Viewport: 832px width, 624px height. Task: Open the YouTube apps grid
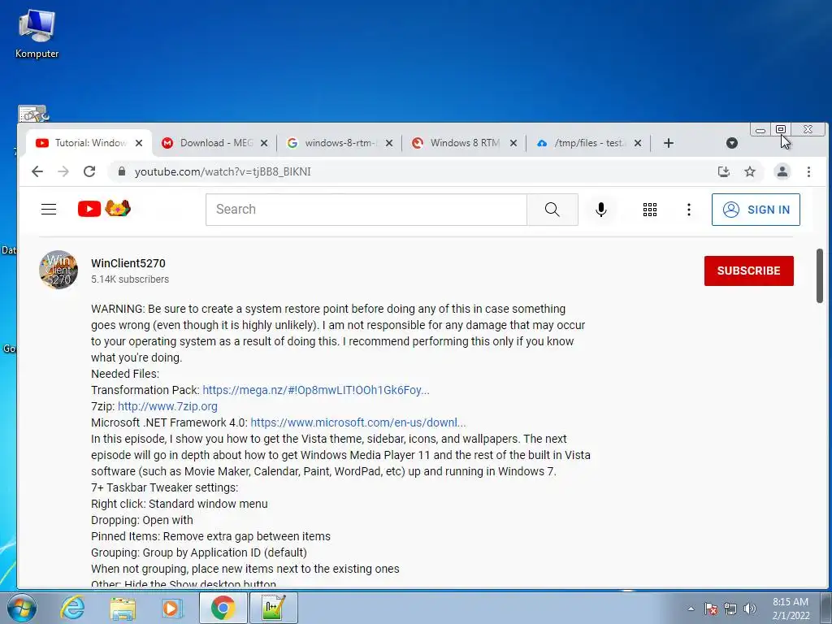649,209
